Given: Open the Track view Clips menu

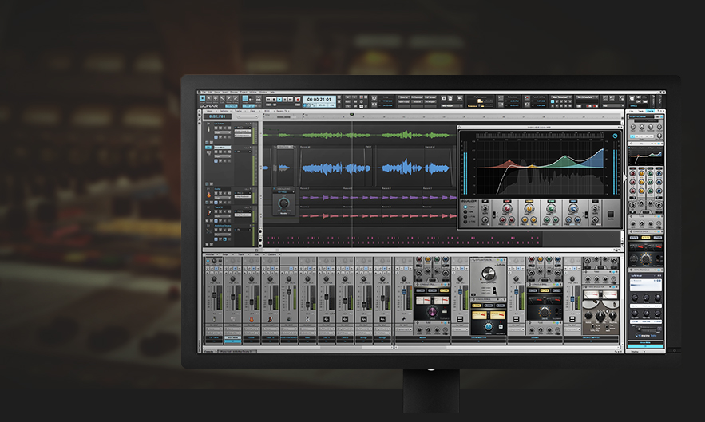Looking at the screenshot, I should [x=253, y=111].
